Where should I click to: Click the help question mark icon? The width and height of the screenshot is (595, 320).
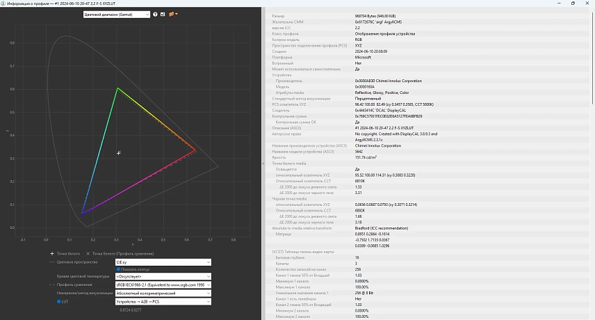(155, 14)
